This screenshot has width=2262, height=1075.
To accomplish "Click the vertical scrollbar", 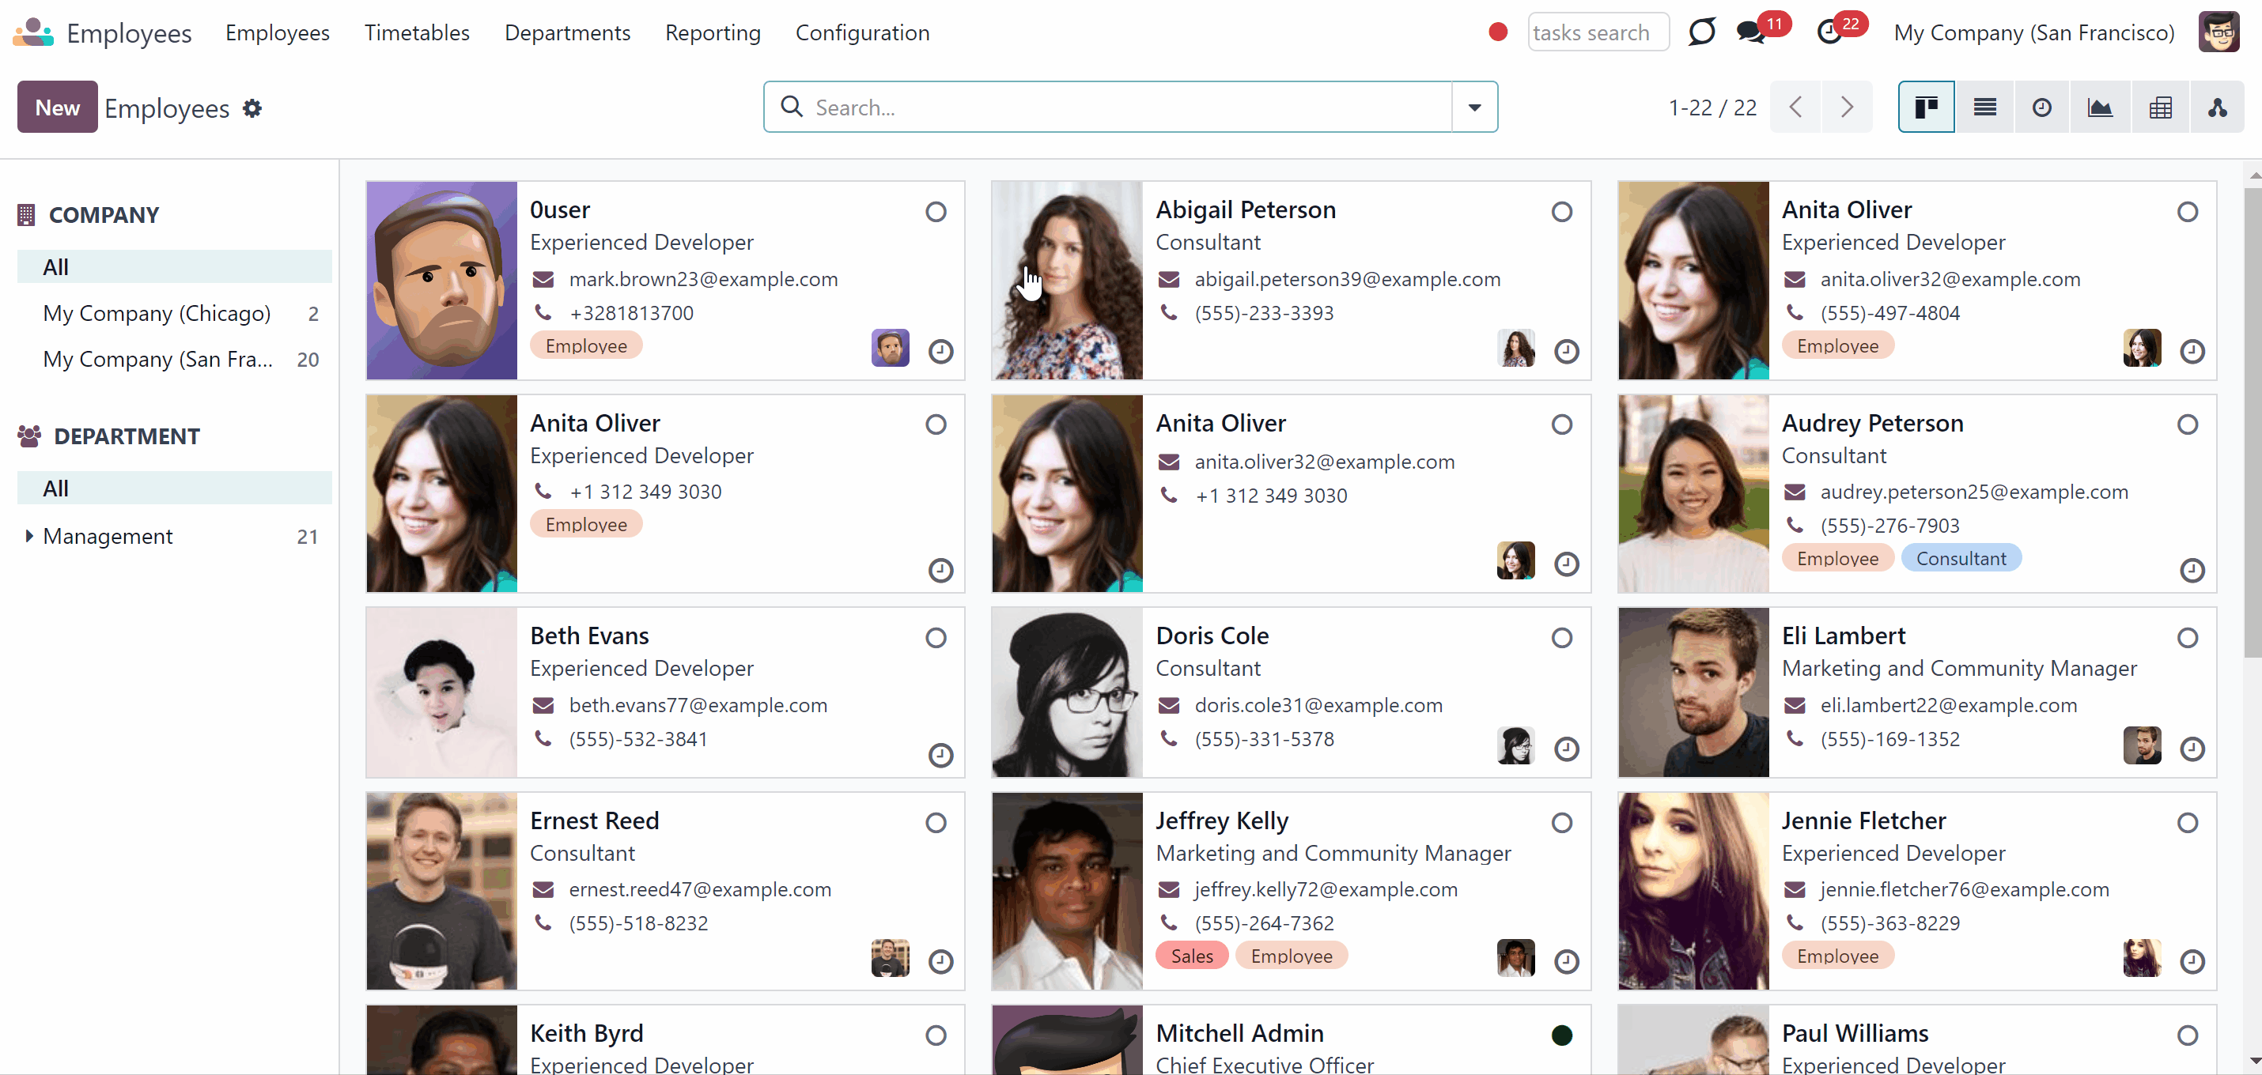I will pyautogui.click(x=2253, y=421).
